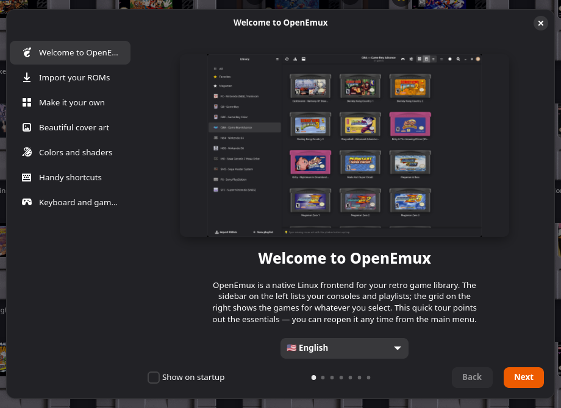Open the Keyboard and gamepad page
The height and width of the screenshot is (408, 561).
tap(70, 202)
